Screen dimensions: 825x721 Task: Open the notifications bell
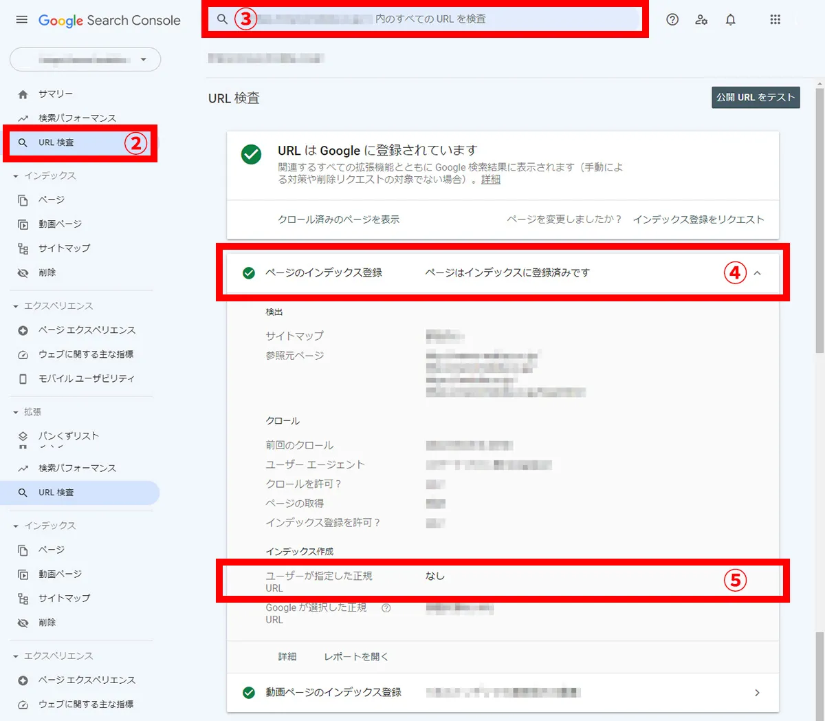pos(730,20)
